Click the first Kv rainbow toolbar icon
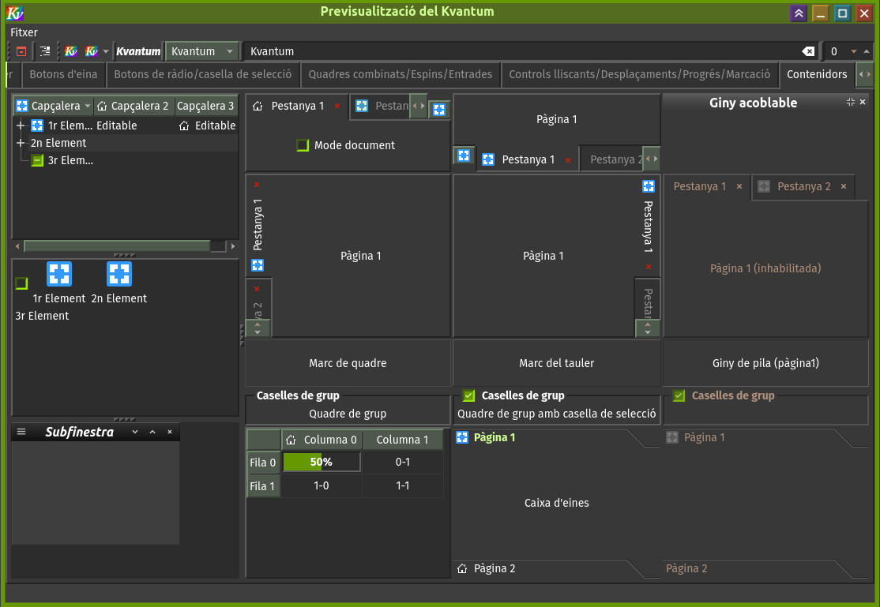The height and width of the screenshot is (607, 880). coord(71,51)
